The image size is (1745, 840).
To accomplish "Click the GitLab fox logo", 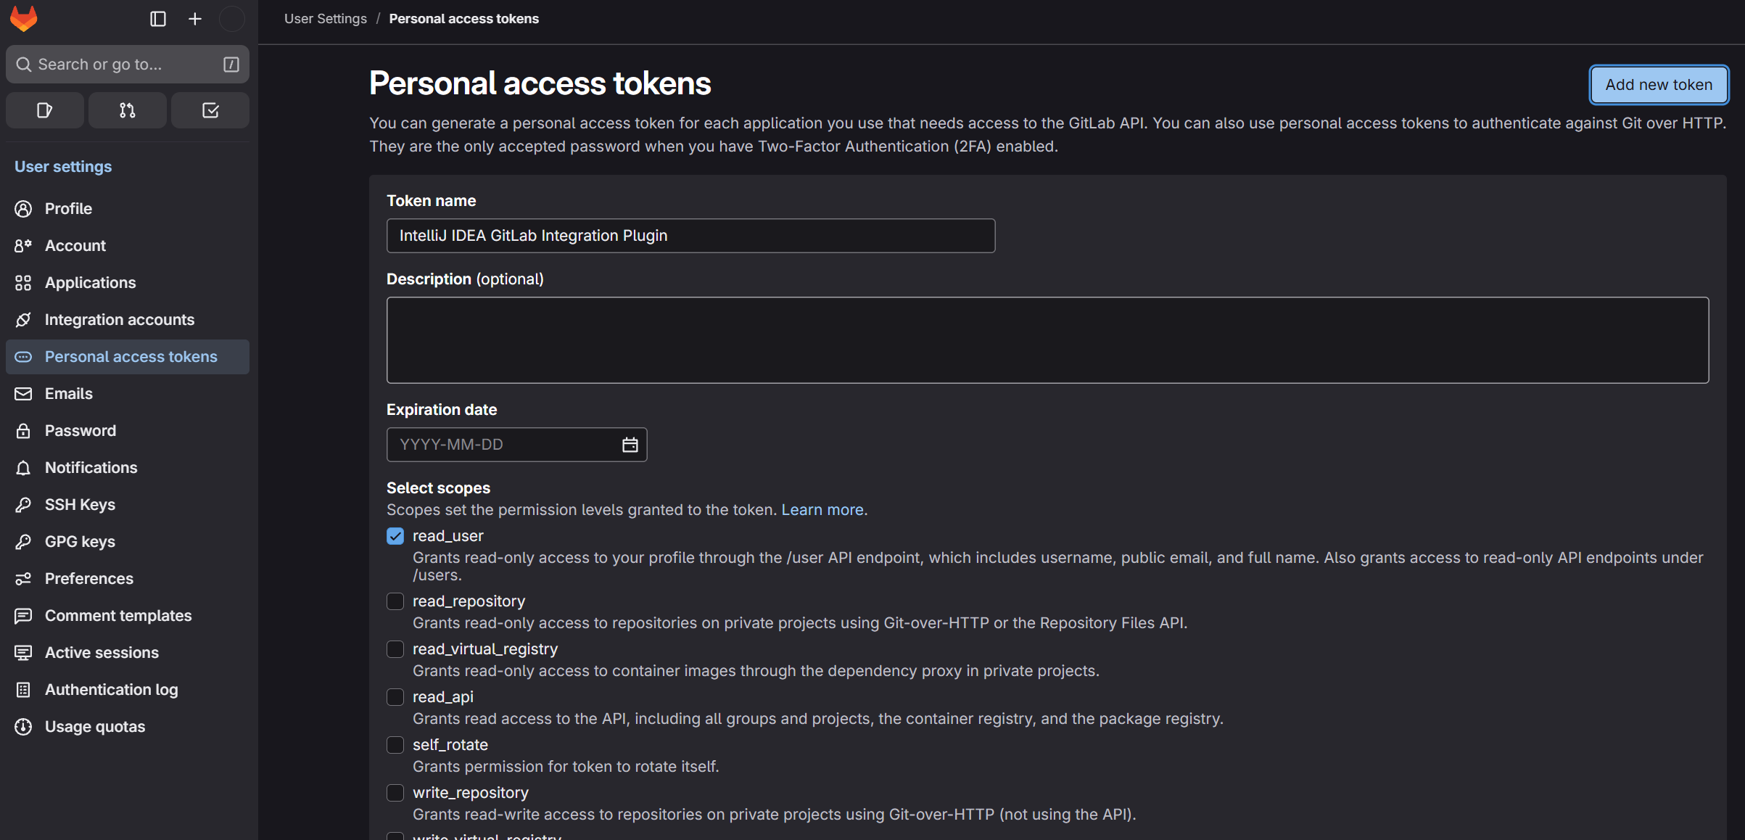I will pos(23,19).
